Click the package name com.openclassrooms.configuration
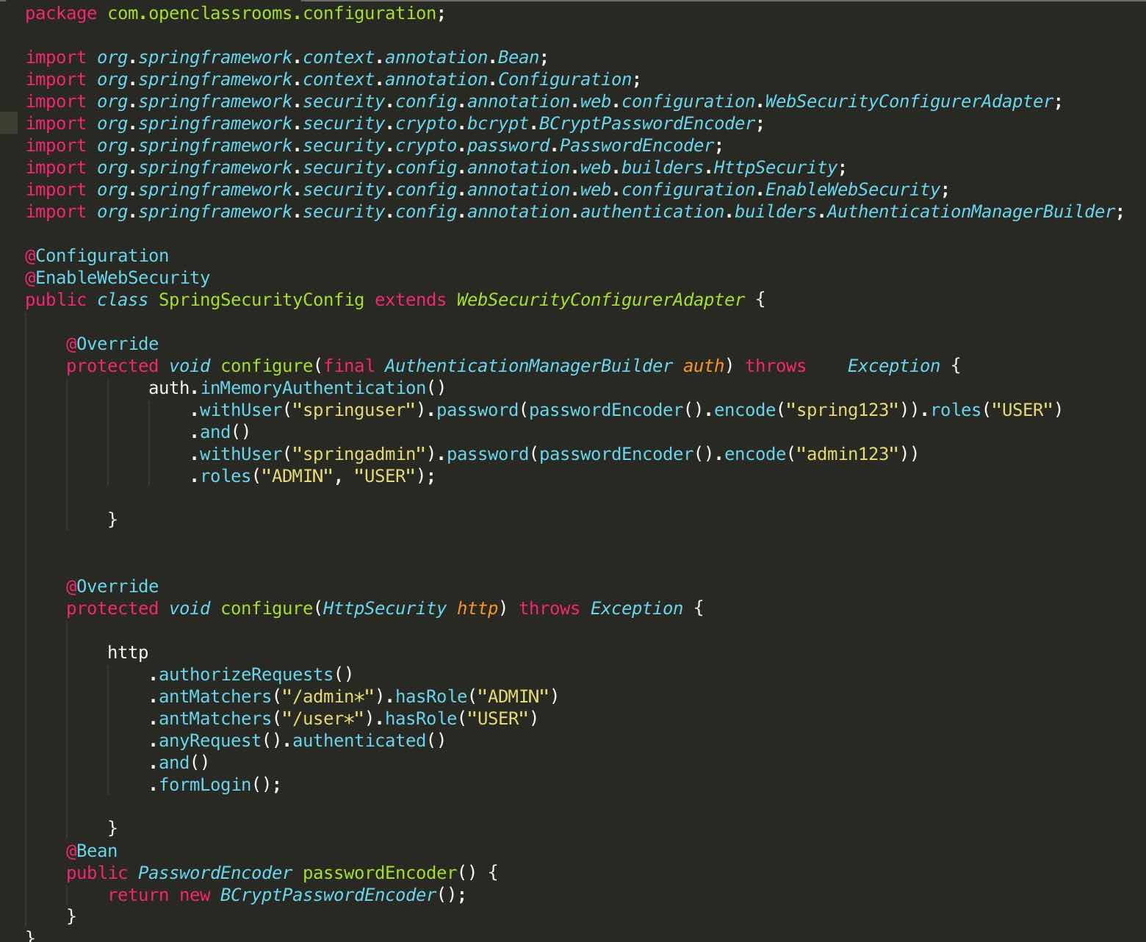The width and height of the screenshot is (1146, 942). coord(272,13)
